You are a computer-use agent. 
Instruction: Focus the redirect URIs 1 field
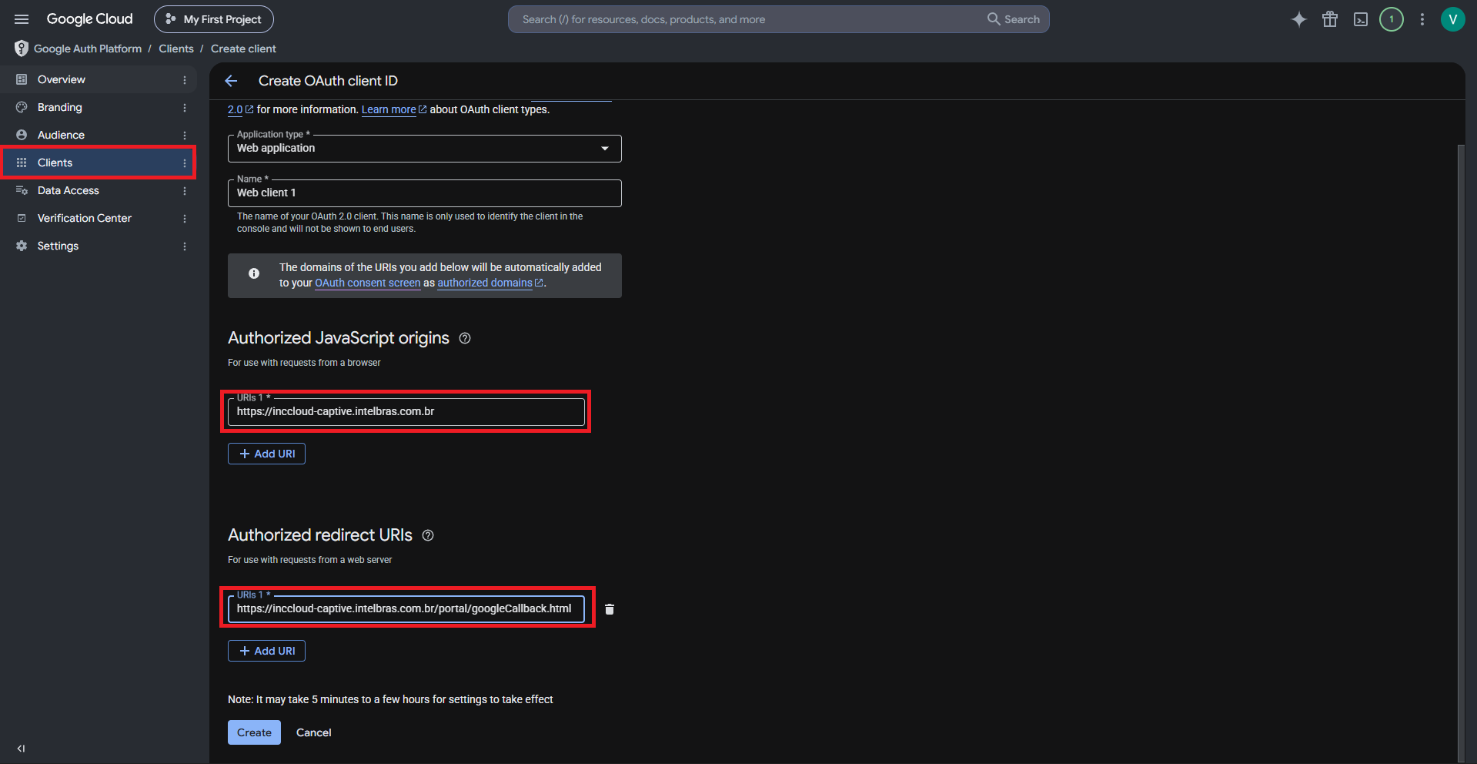(x=406, y=609)
